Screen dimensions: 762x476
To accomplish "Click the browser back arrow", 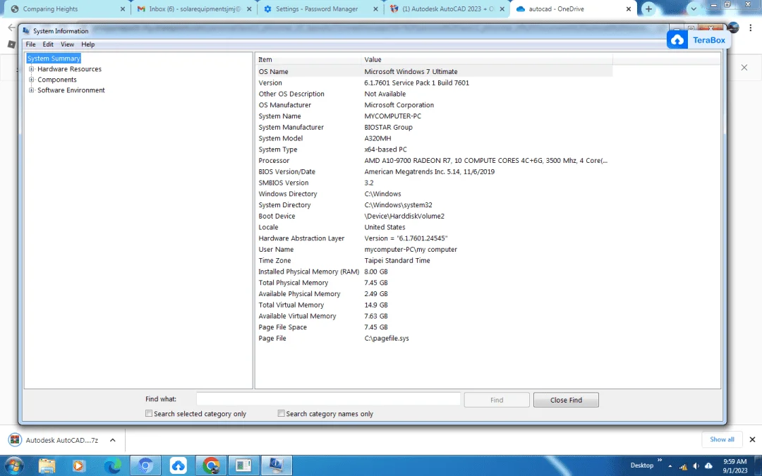I will click(x=12, y=28).
